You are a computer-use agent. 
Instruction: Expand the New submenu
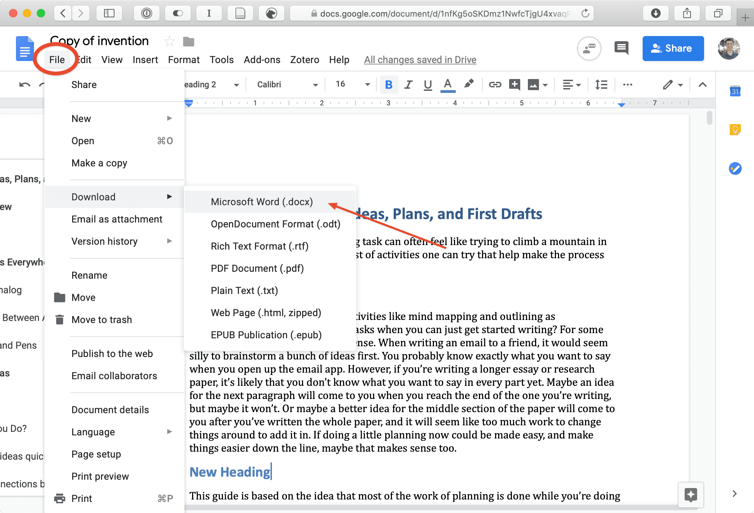tap(114, 119)
